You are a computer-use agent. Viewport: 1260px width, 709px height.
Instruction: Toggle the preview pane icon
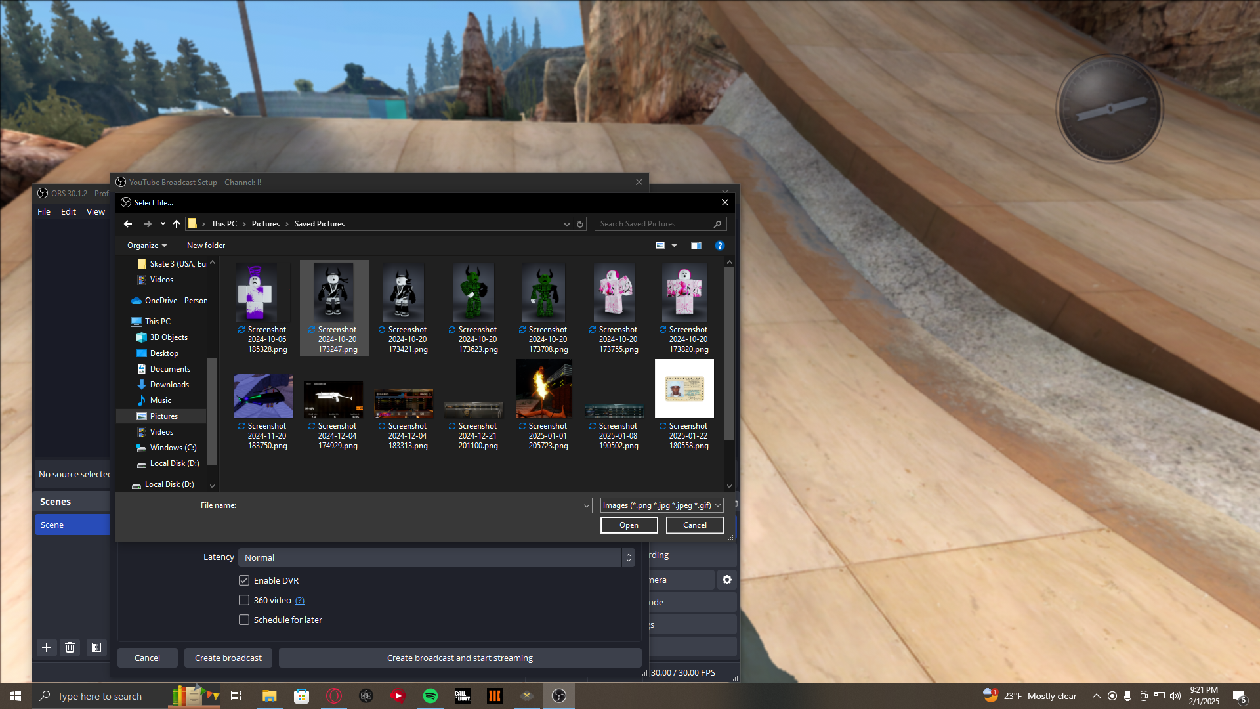(696, 246)
